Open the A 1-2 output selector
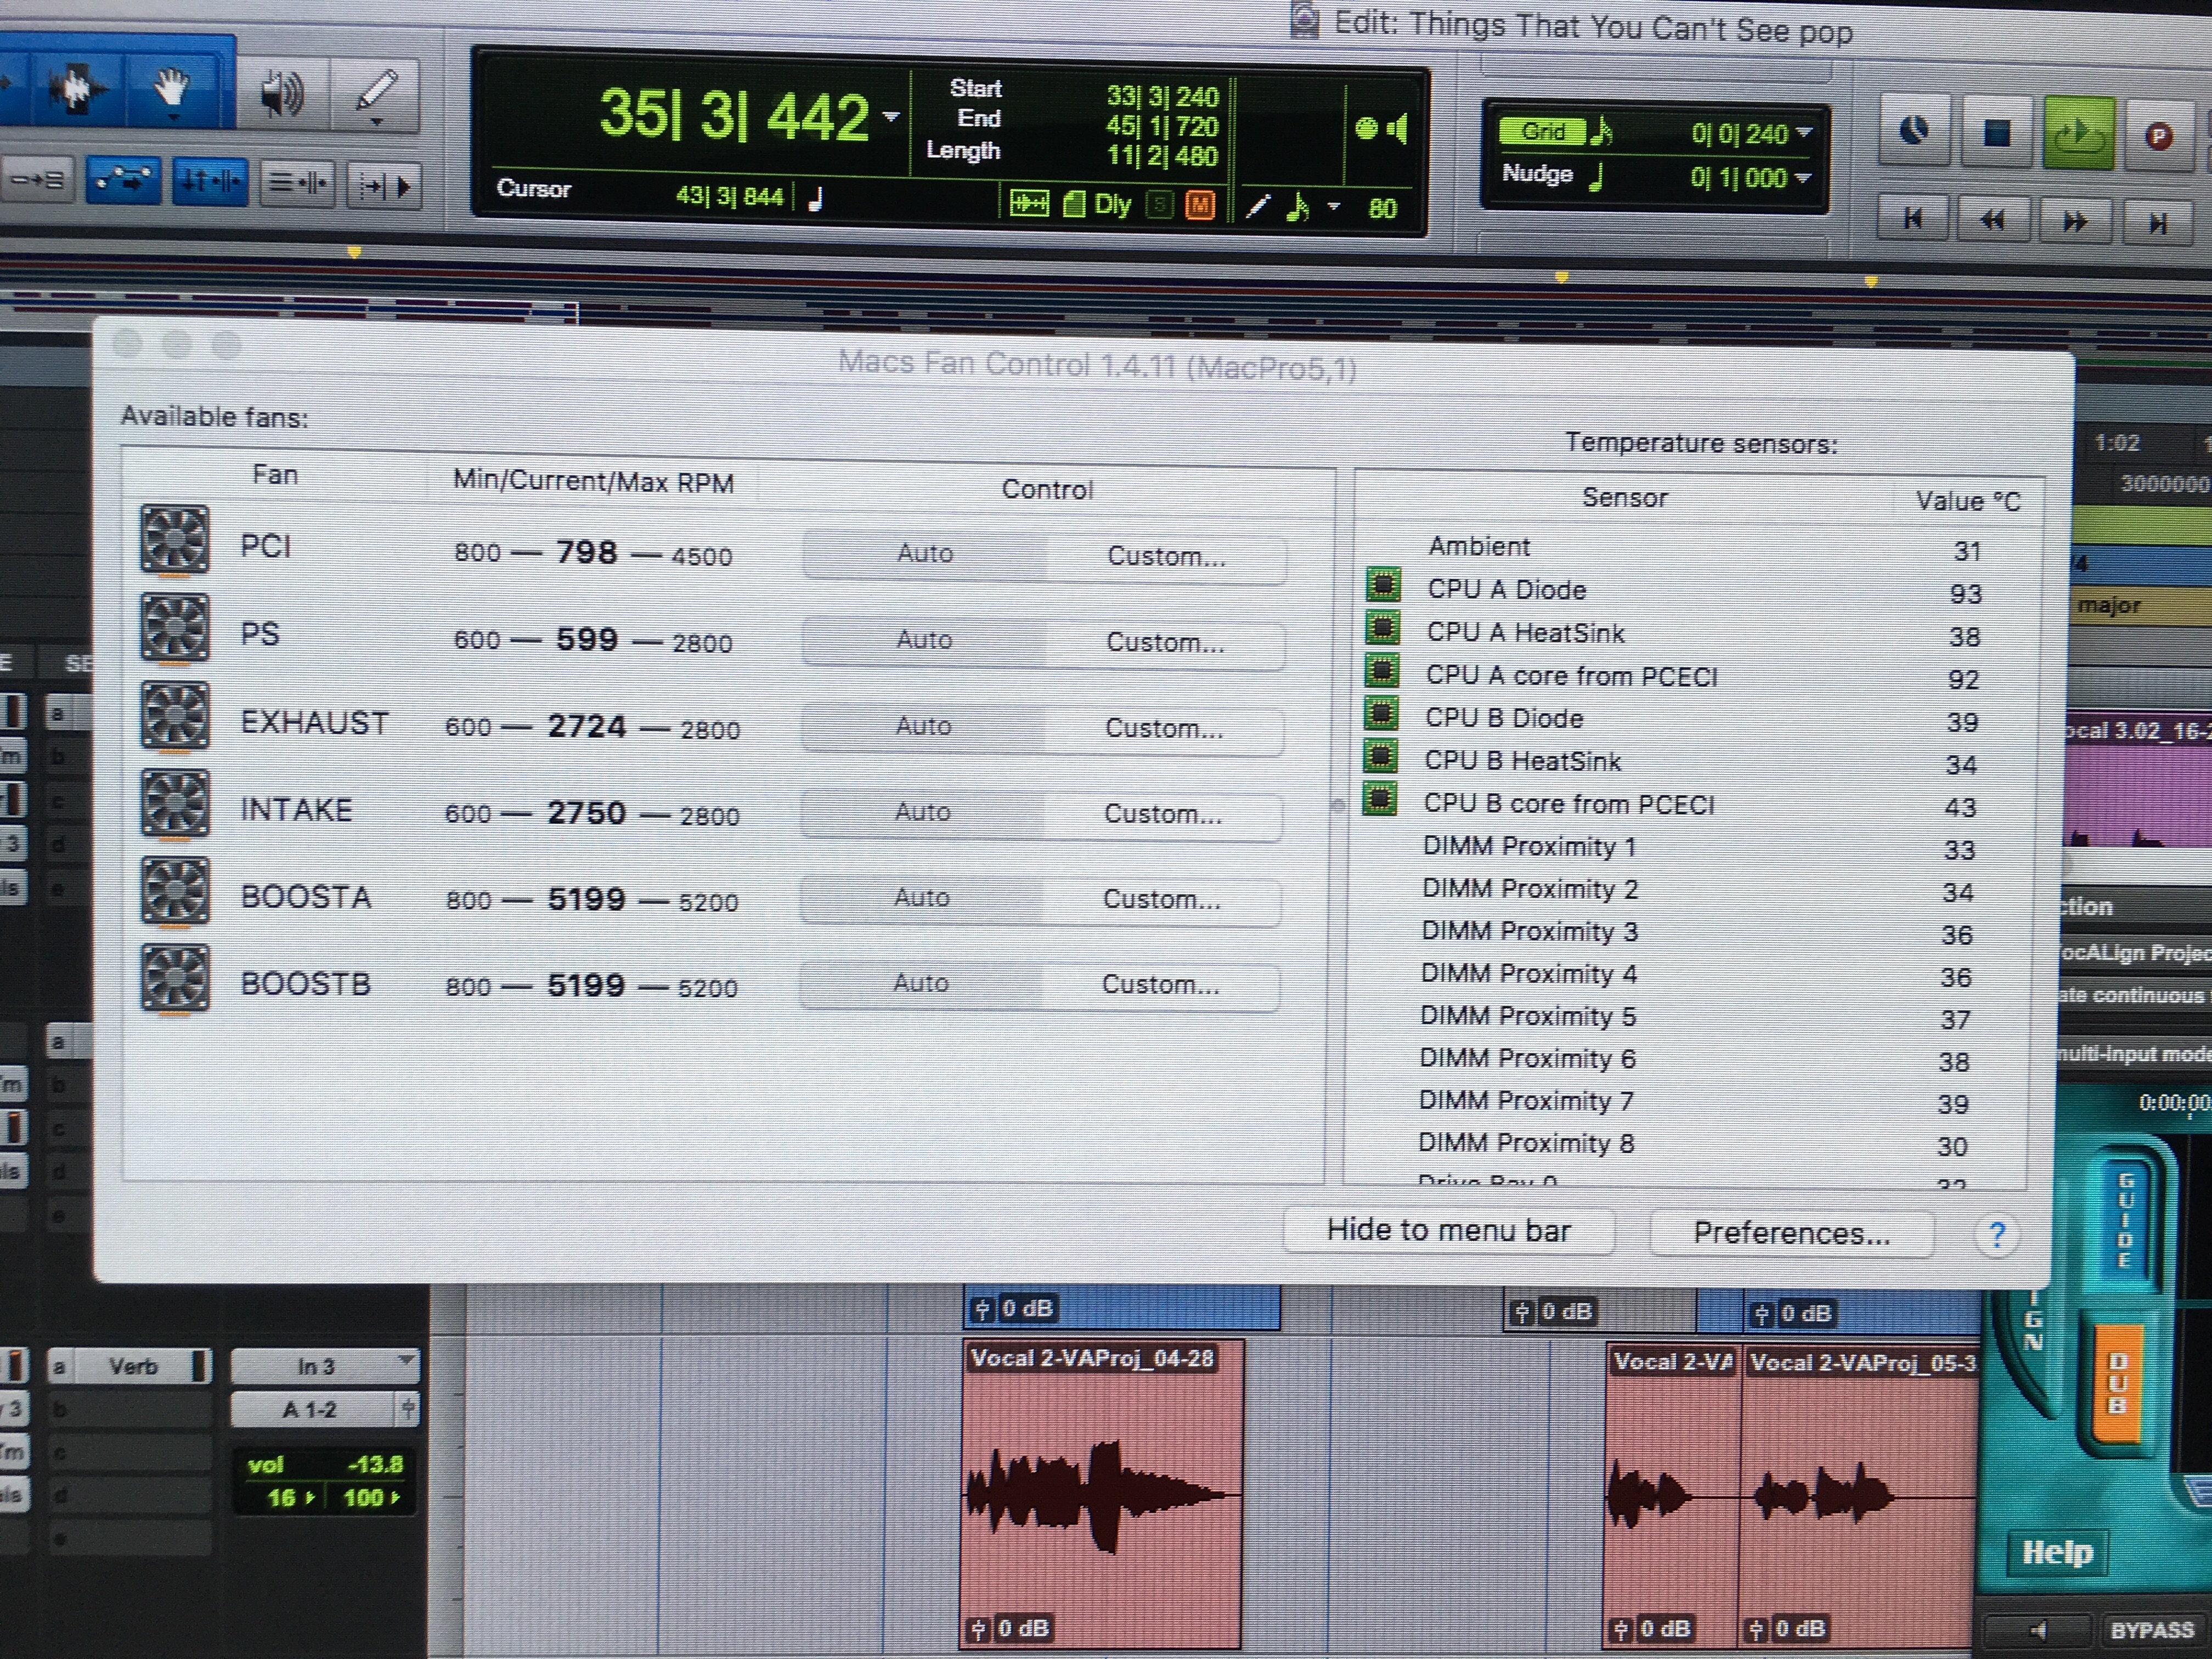Viewport: 2212px width, 1659px height. tap(325, 1410)
